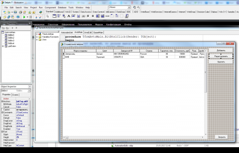Screen dimensions: 239x153
Task: Click the grid's horizontal scrollbar thumb
Action: tap(67, 137)
